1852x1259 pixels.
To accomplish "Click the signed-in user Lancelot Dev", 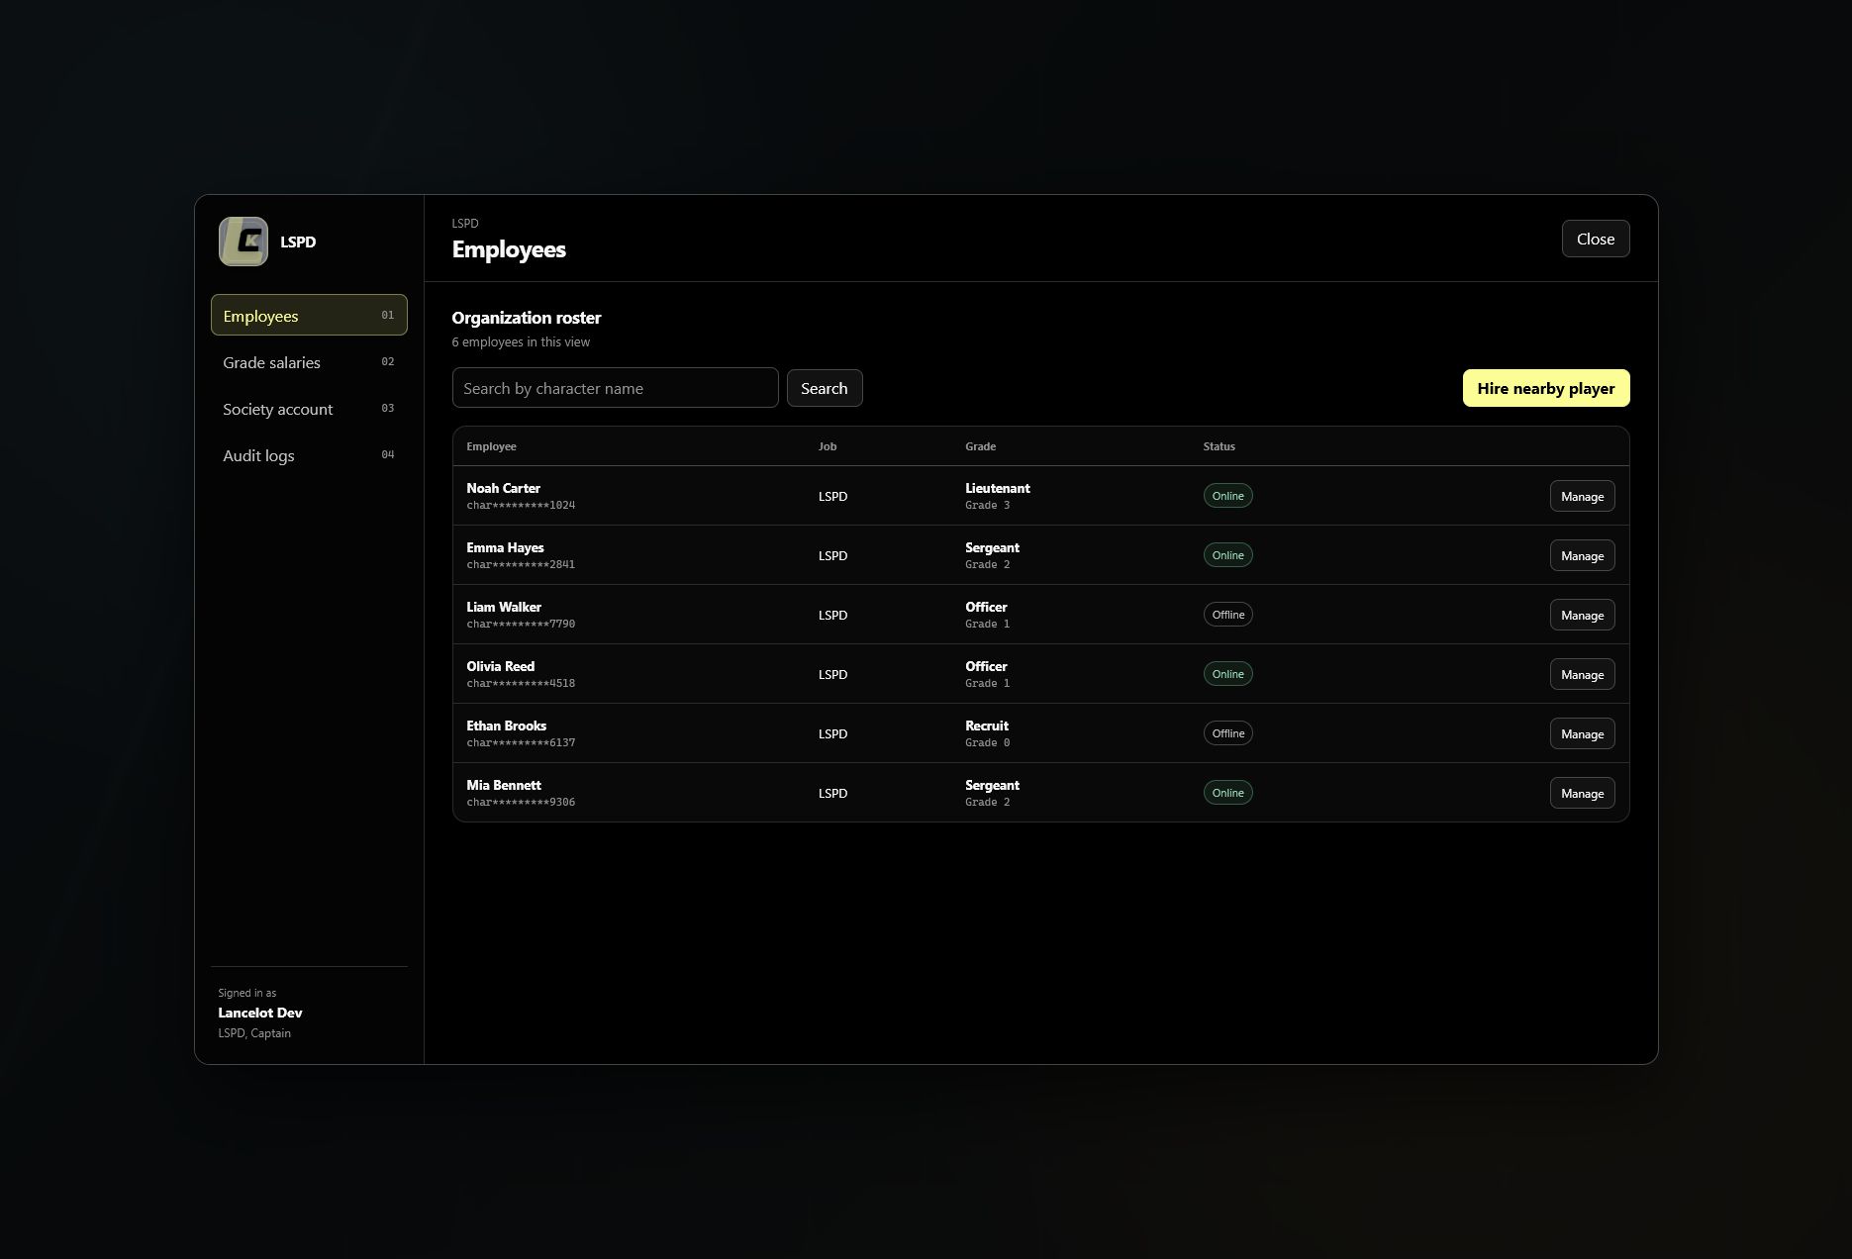I will coord(260,1013).
